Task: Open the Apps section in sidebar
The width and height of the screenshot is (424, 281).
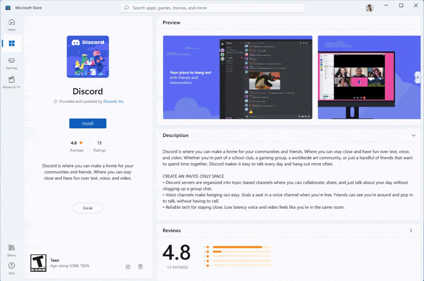Action: click(x=12, y=43)
